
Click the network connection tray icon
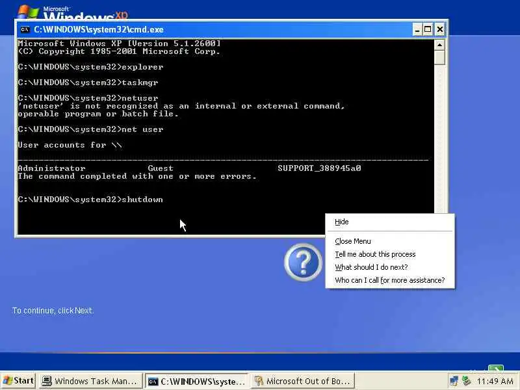point(454,381)
